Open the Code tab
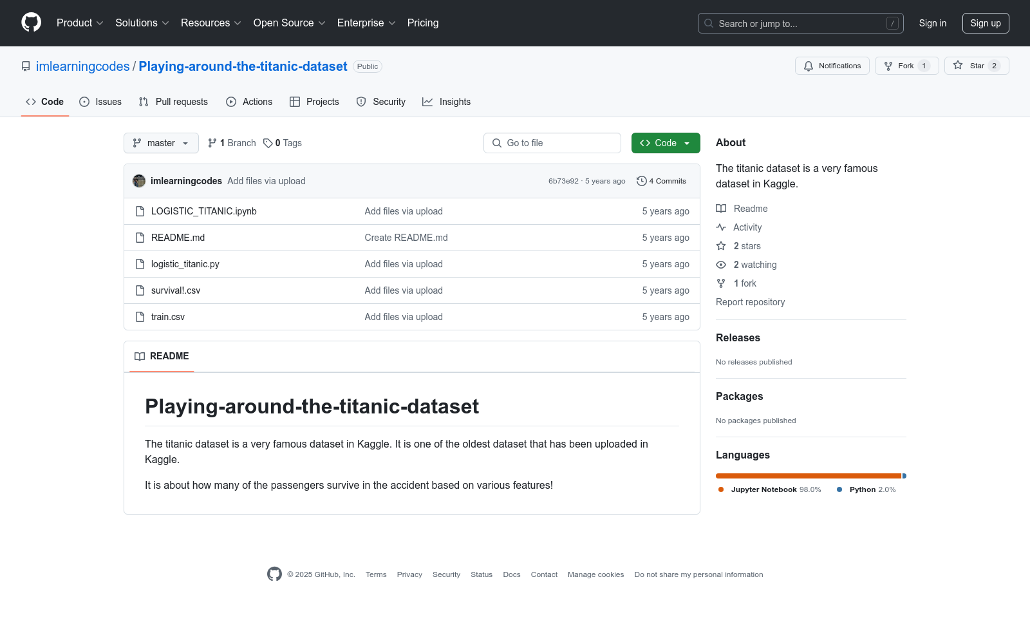The image size is (1030, 644). pyautogui.click(x=45, y=102)
